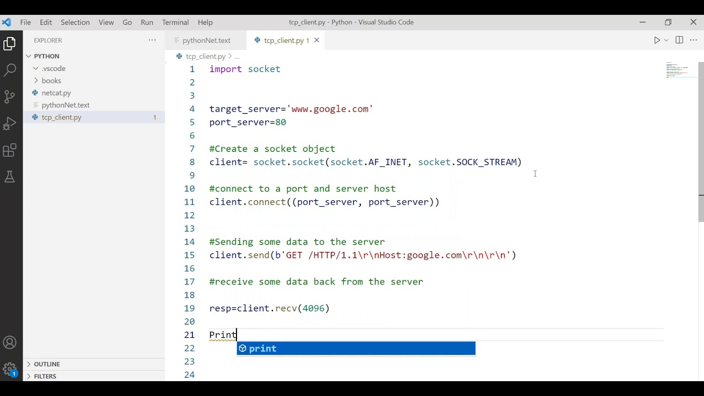Open editor More Actions ellipsis
The image size is (704, 396).
694,40
